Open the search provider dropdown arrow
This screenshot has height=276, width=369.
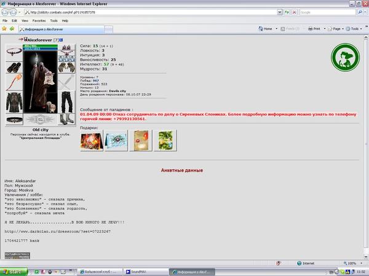(365, 12)
